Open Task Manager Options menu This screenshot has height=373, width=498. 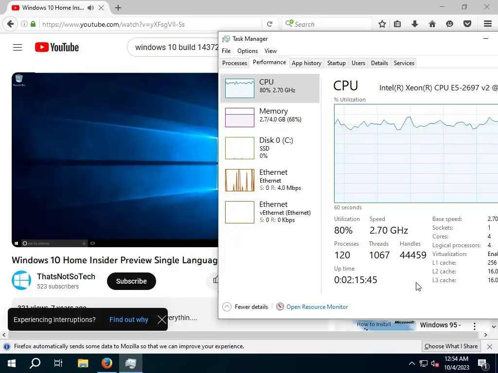click(x=248, y=51)
